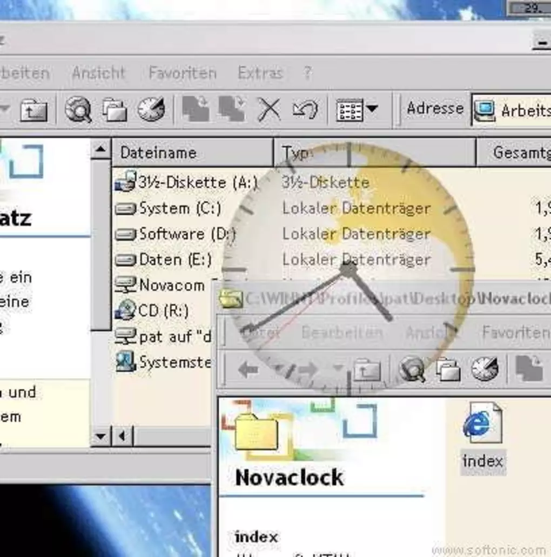Click the Search icon in the Novaclock window toolbar

pyautogui.click(x=412, y=370)
